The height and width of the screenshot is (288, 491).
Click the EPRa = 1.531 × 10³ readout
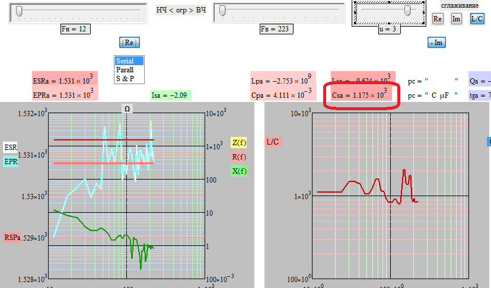65,93
